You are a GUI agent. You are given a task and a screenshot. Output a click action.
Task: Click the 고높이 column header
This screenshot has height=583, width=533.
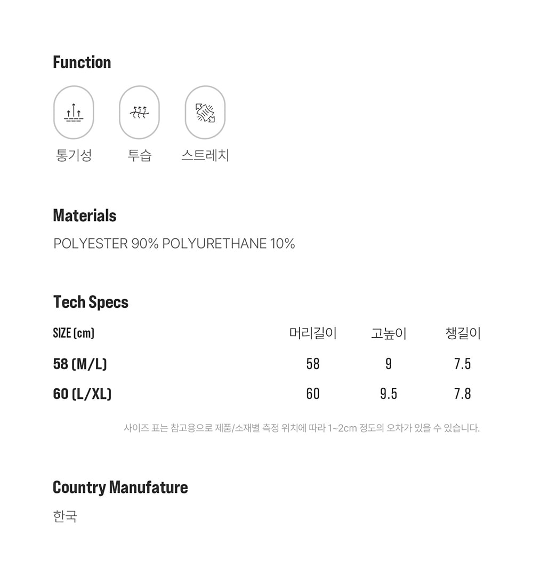[x=389, y=334]
